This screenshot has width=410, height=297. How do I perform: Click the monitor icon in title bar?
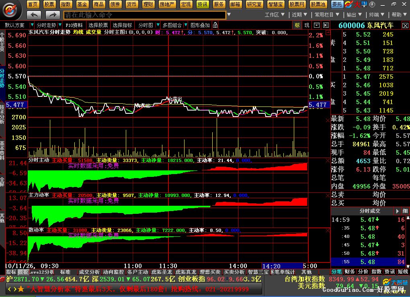[x=364, y=4]
